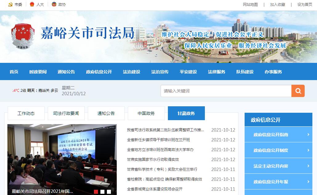This screenshot has height=195, width=317.
Task: Click the 中国司法 badge logo
Action: [x=22, y=36]
